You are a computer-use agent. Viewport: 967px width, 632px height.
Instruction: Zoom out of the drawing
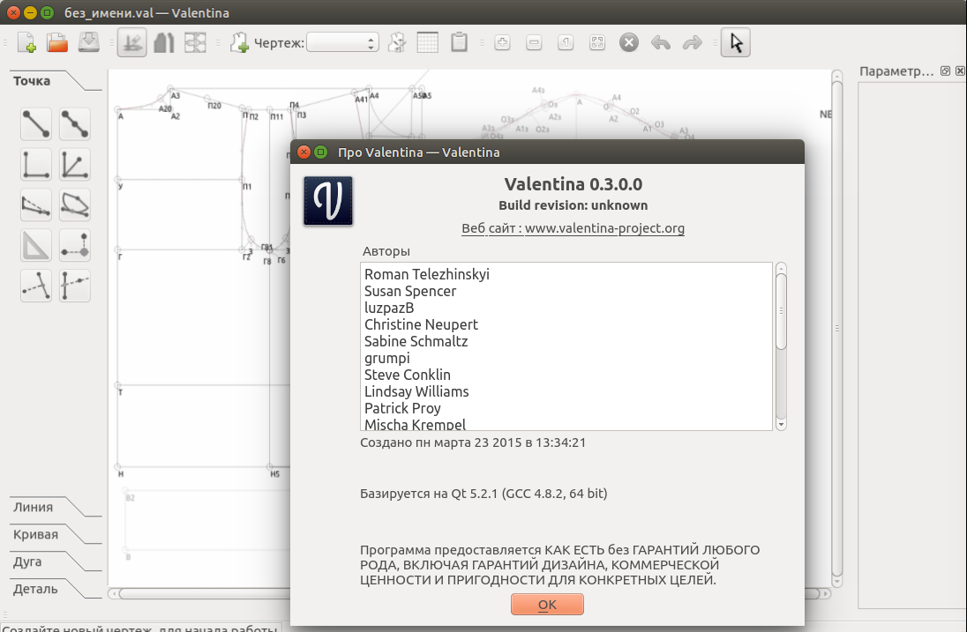pyautogui.click(x=534, y=42)
